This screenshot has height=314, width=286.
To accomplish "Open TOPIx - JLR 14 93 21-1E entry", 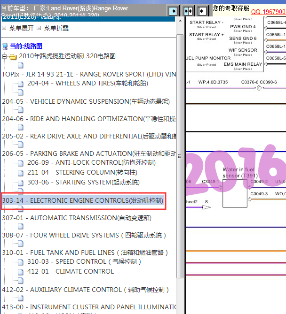I will tap(89, 74).
